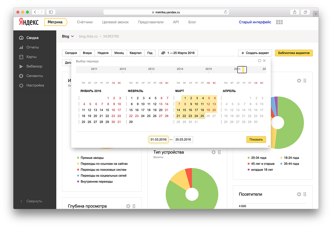The width and height of the screenshot is (332, 228).
Task: Open the Yandex services grid icon
Action: [279, 22]
